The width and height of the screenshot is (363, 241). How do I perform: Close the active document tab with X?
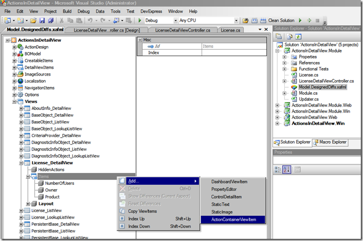(x=266, y=29)
